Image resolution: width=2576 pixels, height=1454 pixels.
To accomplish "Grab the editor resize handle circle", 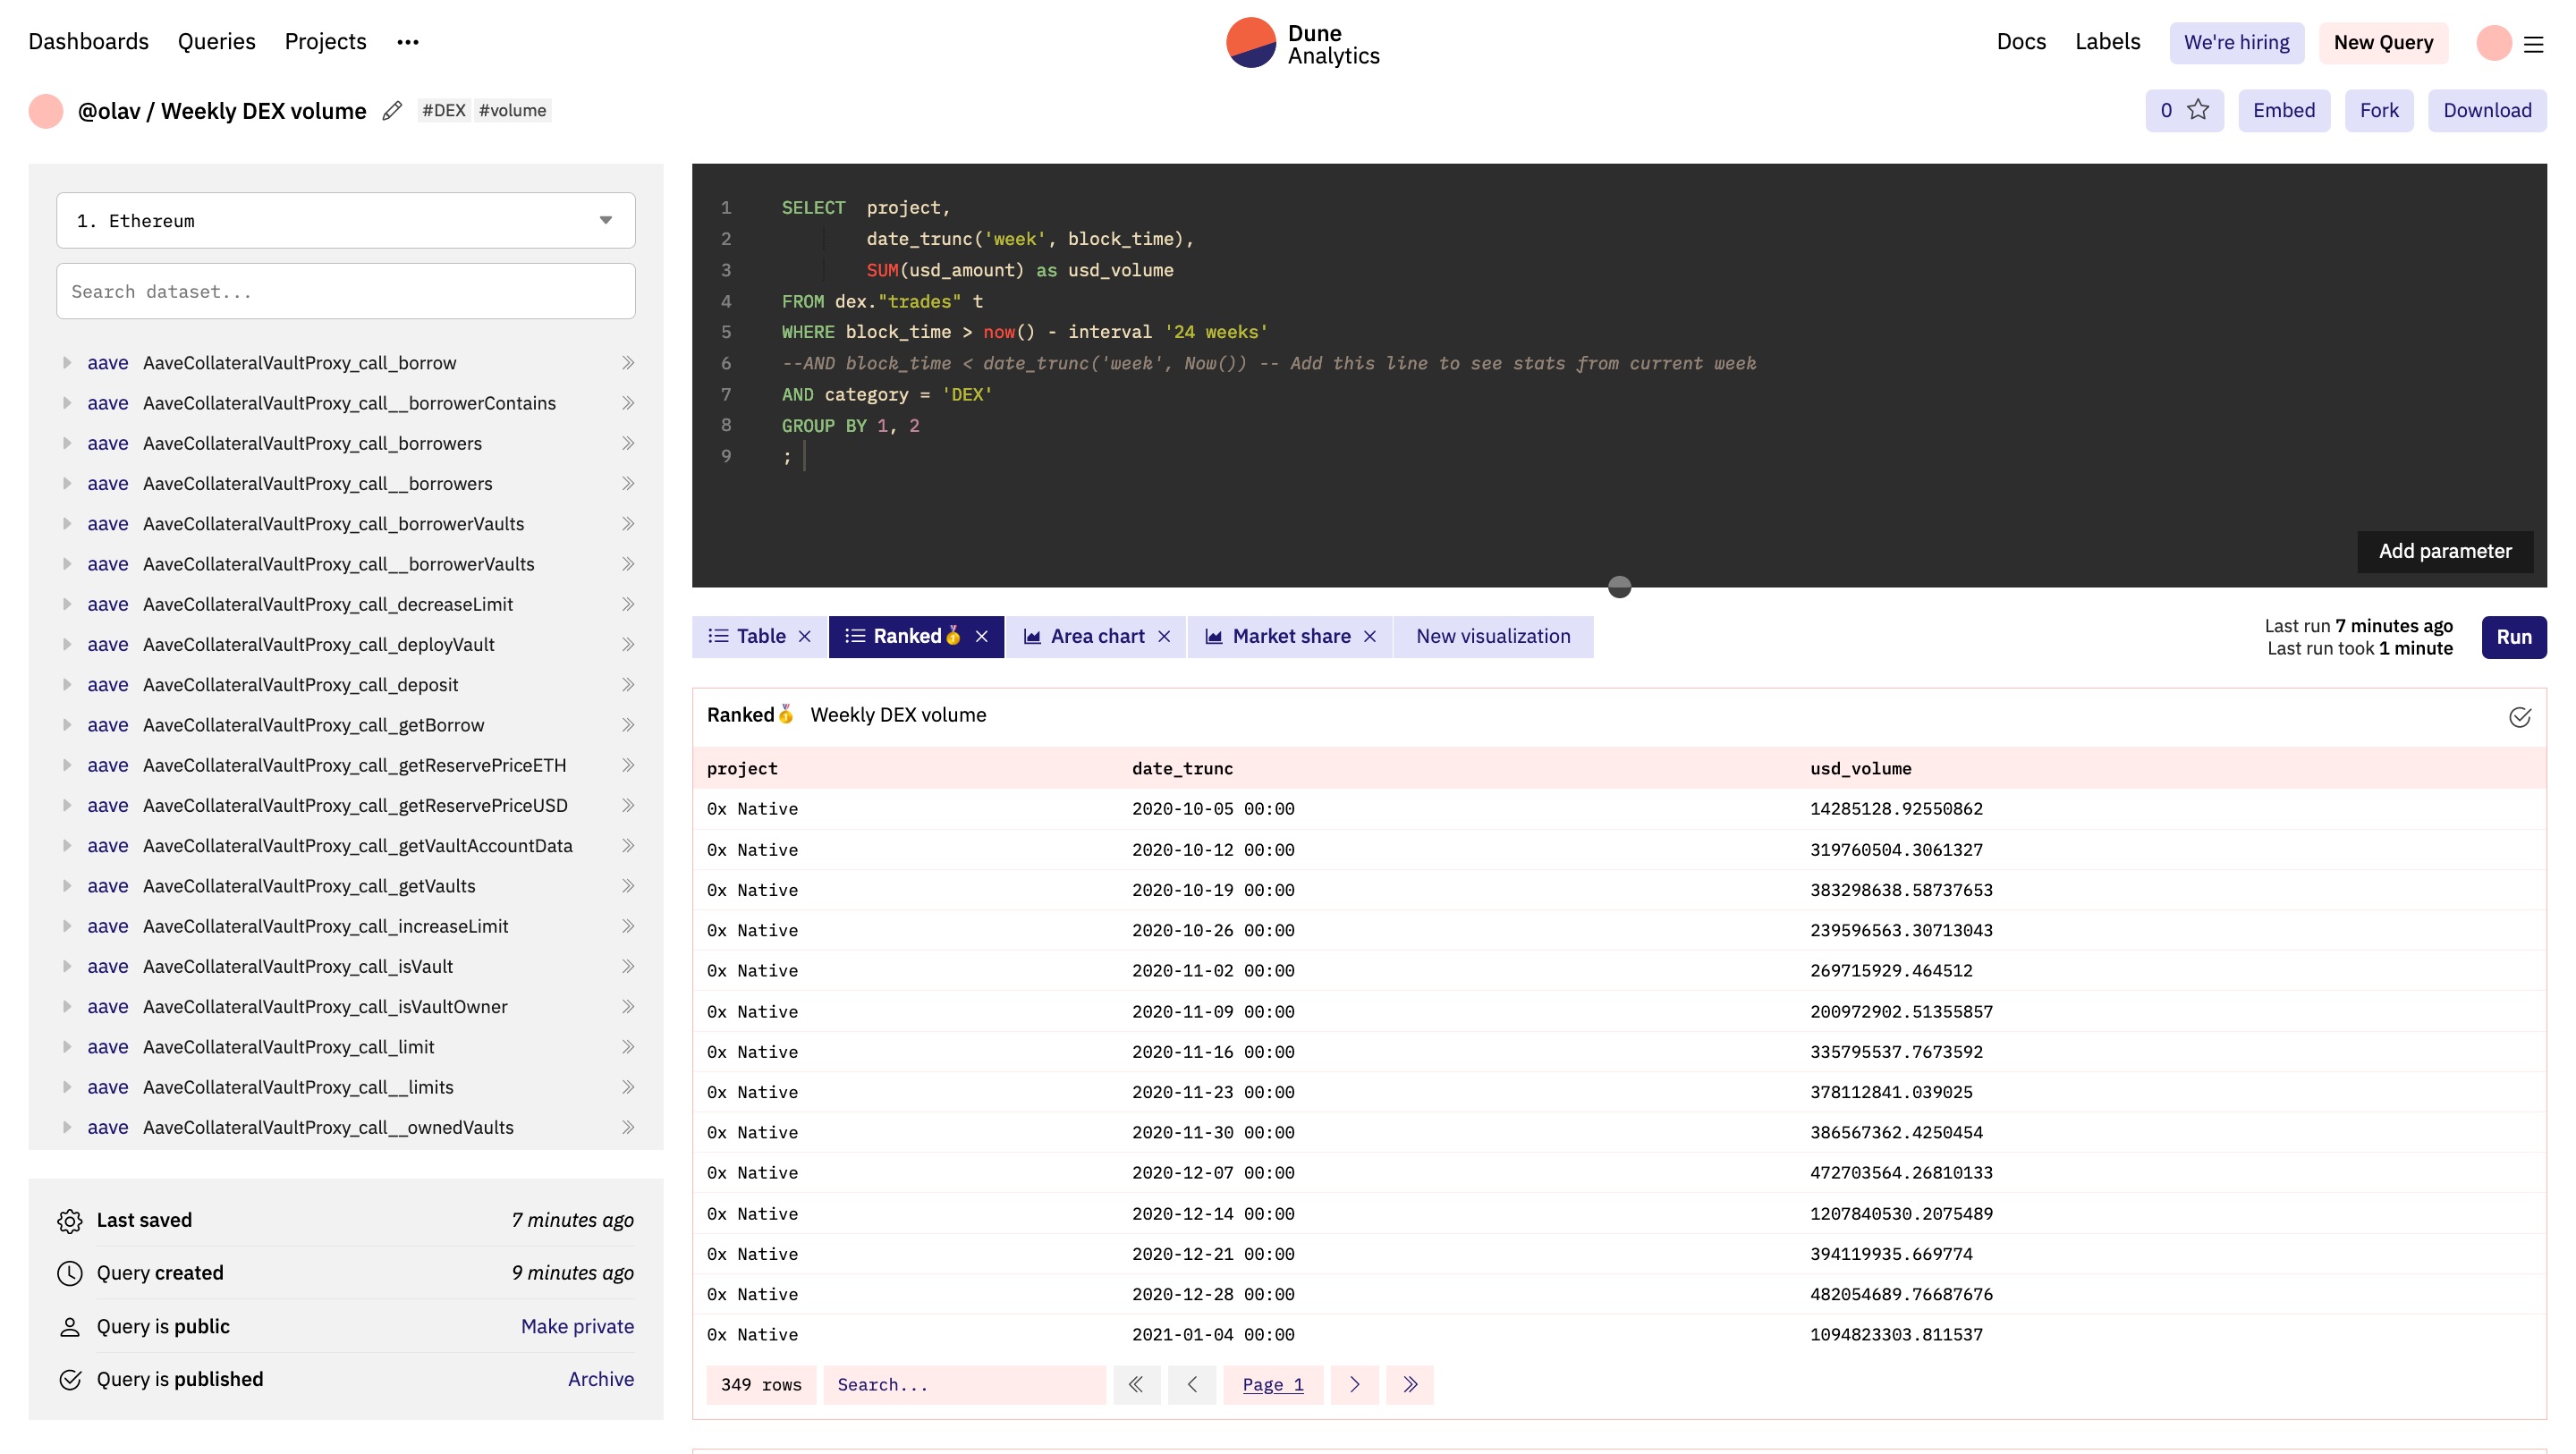I will tap(1619, 587).
